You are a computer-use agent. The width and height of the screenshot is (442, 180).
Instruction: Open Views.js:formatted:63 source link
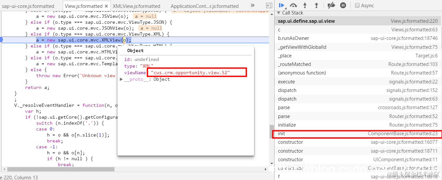415,29
